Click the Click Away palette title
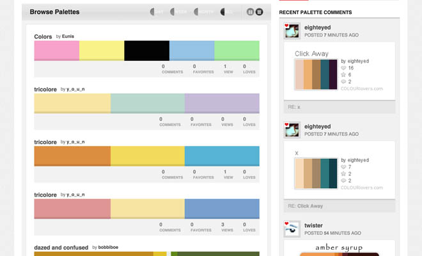Image resolution: width=422 pixels, height=256 pixels. tap(311, 54)
